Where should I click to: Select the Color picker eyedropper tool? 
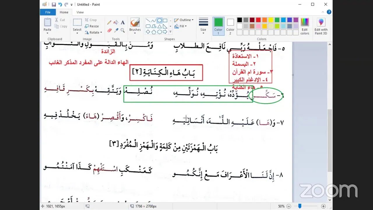(x=116, y=30)
